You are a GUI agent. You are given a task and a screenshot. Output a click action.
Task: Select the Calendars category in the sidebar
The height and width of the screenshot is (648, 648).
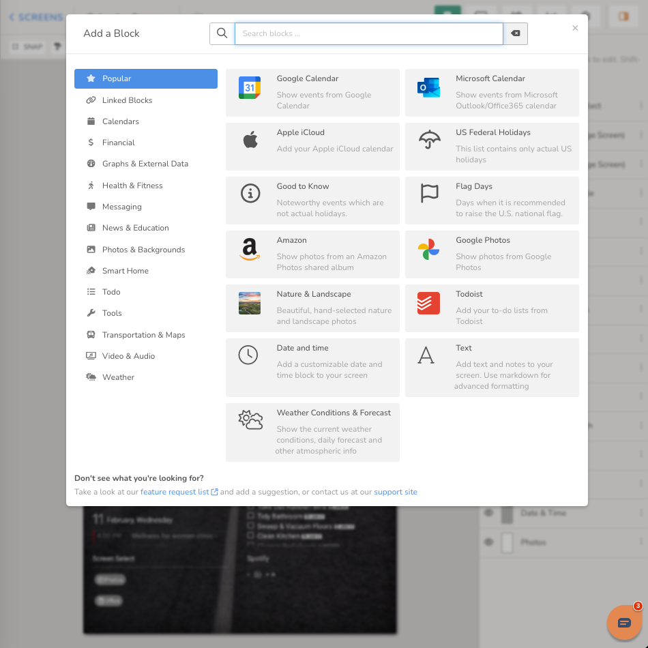pos(119,121)
